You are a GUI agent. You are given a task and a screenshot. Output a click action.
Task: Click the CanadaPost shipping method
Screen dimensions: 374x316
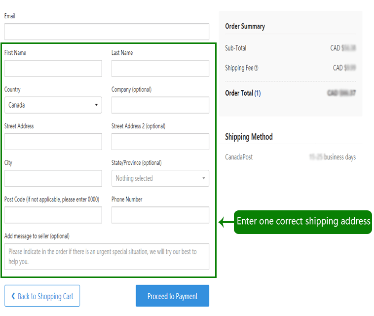coord(239,157)
